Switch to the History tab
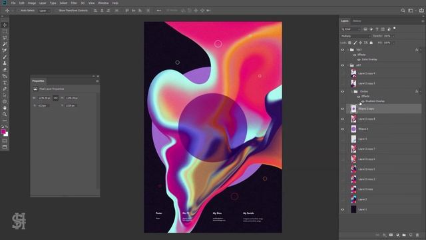 point(357,21)
